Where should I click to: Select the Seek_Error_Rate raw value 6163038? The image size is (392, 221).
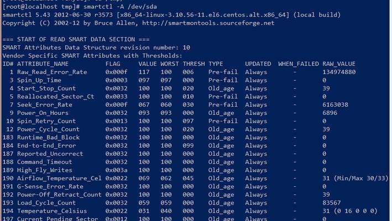335,104
